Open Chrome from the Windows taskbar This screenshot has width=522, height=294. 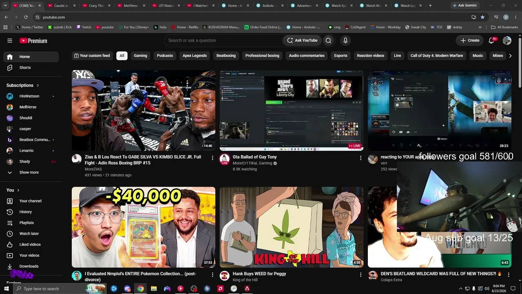(x=140, y=289)
